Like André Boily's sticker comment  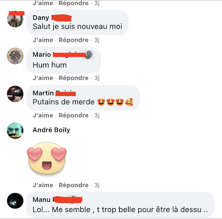pyautogui.click(x=43, y=185)
